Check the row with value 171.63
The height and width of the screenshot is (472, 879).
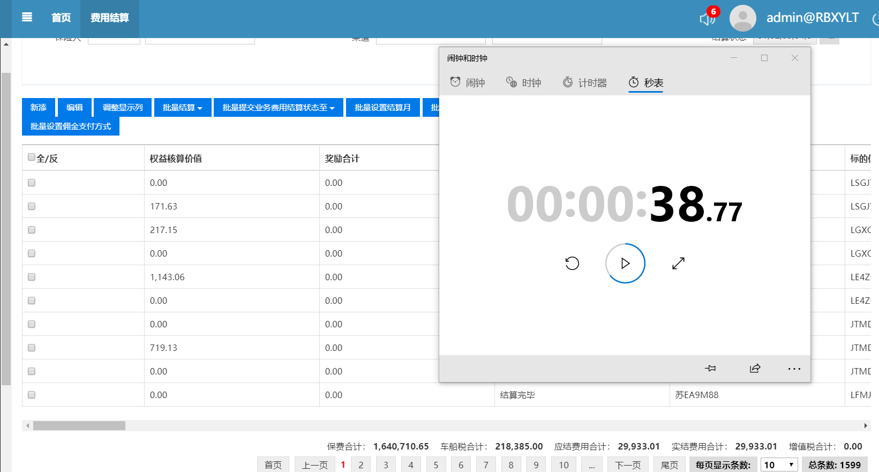[x=32, y=206]
